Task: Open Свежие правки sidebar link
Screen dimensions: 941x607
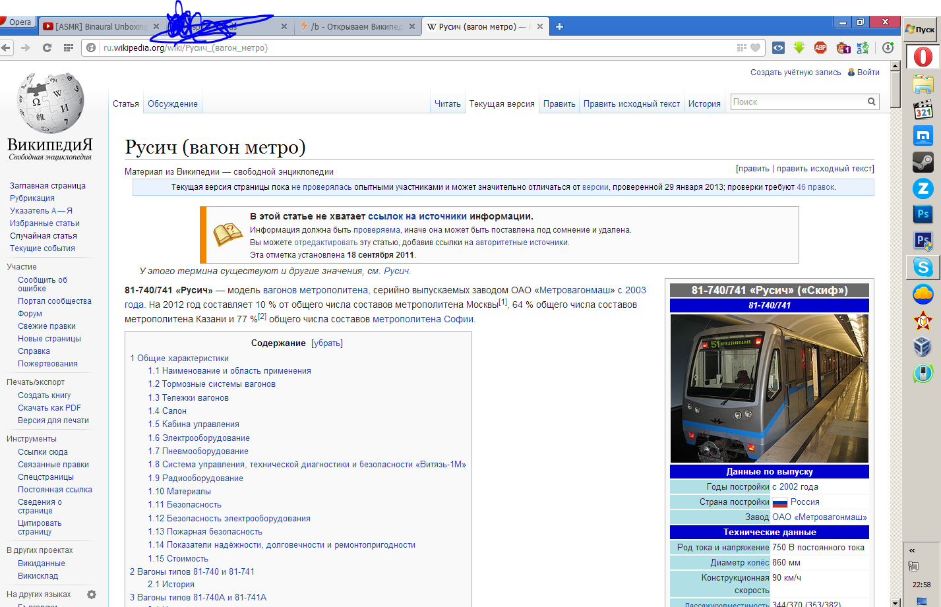Action: (x=47, y=326)
